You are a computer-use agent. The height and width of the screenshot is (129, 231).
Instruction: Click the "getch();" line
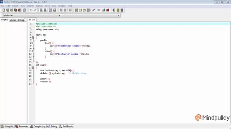point(45,79)
